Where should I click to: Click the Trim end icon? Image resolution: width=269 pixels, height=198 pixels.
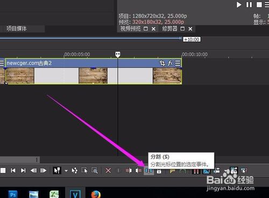coord(138,170)
